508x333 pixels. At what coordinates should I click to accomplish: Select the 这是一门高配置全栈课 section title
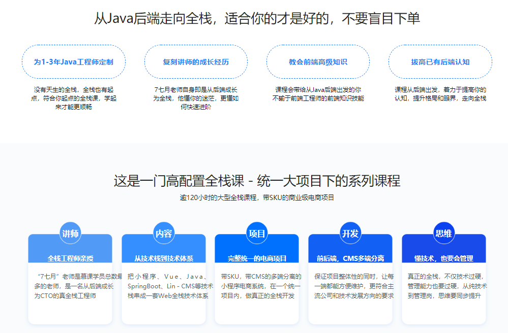tap(254, 182)
